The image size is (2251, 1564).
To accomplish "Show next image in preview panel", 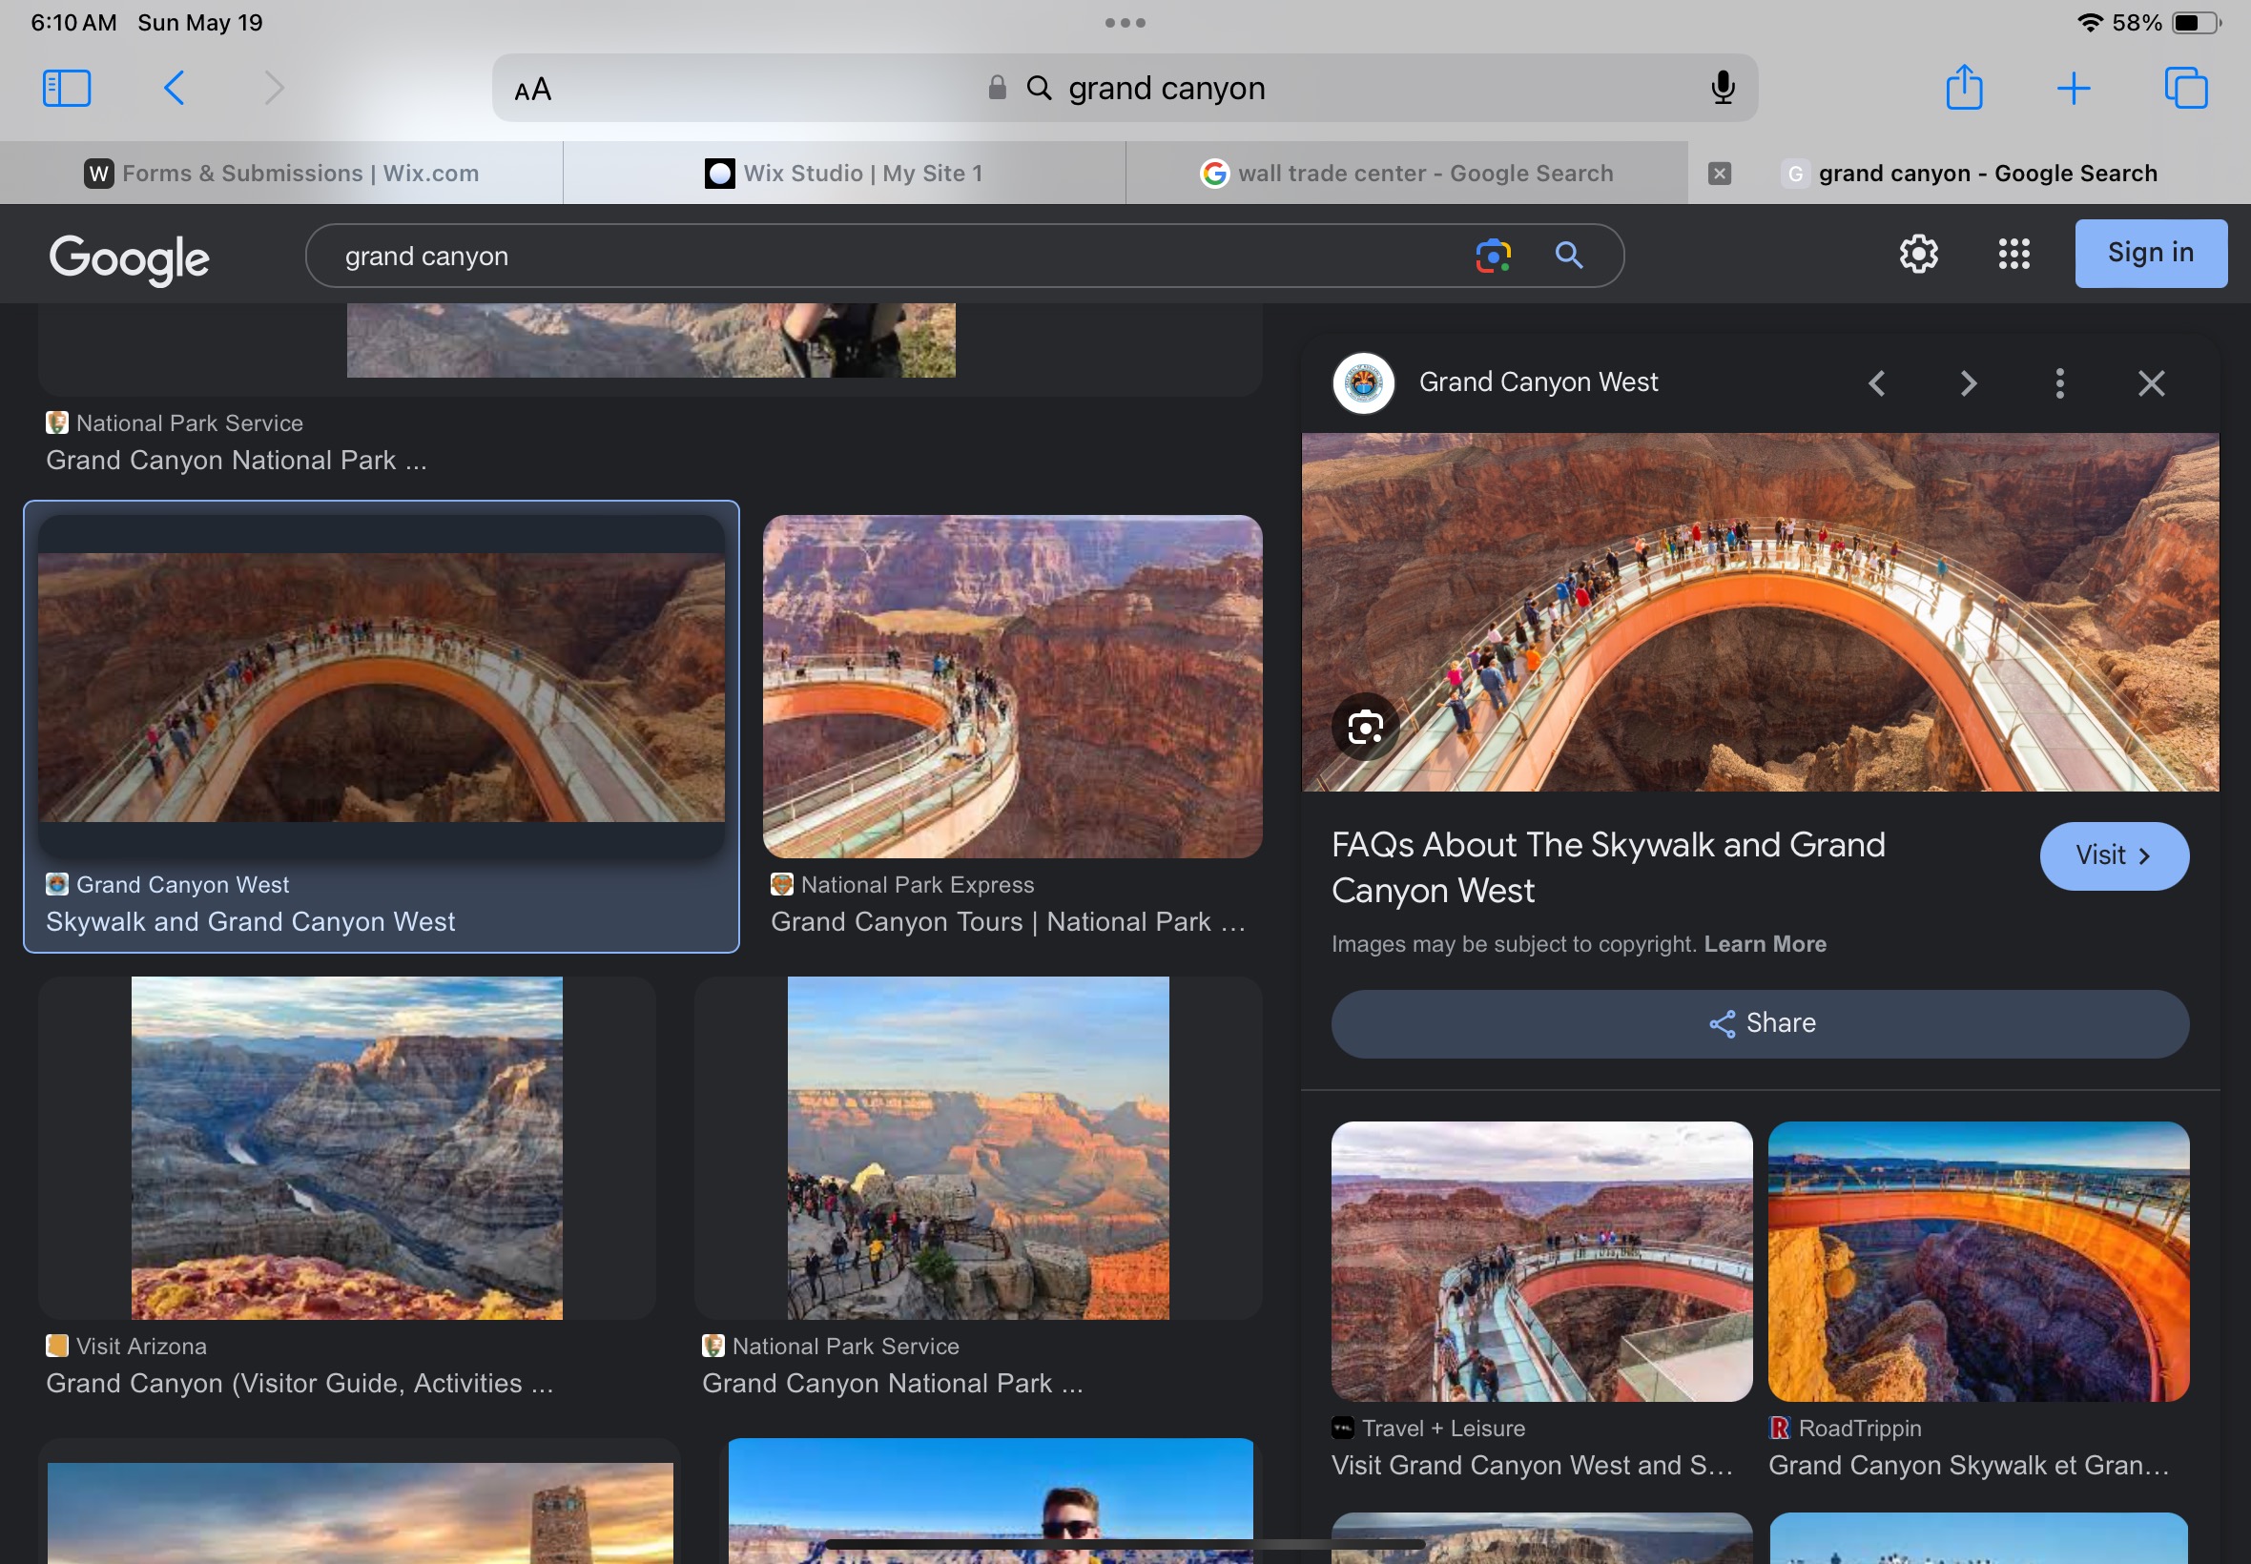I will tap(1969, 383).
